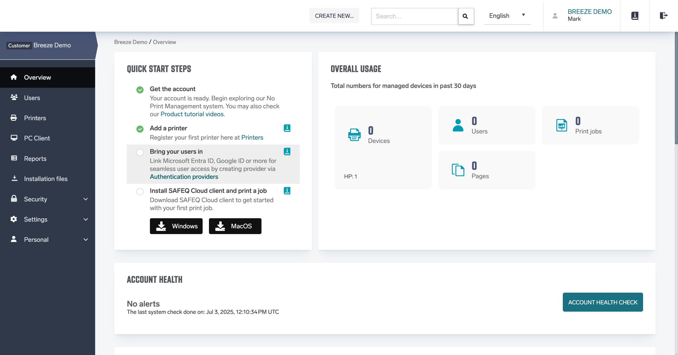The height and width of the screenshot is (355, 678).
Task: Open the English language dropdown
Action: click(507, 16)
